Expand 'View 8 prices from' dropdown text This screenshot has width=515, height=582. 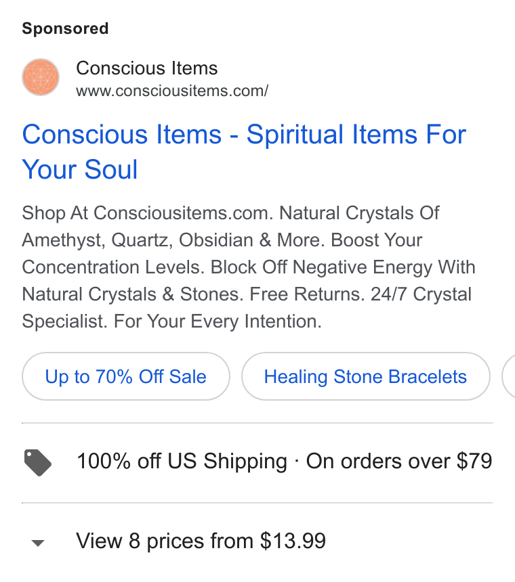165,541
